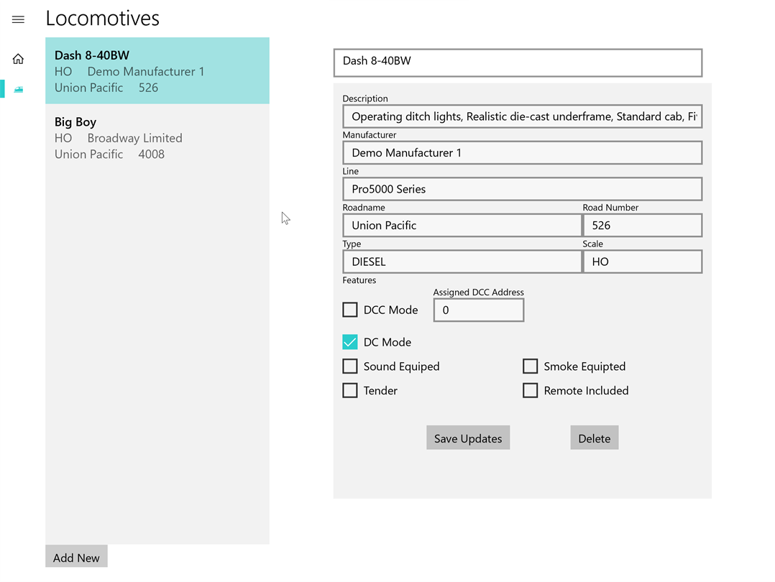Edit the Assigned DCC Address field
This screenshot has width=775, height=582.
pyautogui.click(x=478, y=310)
